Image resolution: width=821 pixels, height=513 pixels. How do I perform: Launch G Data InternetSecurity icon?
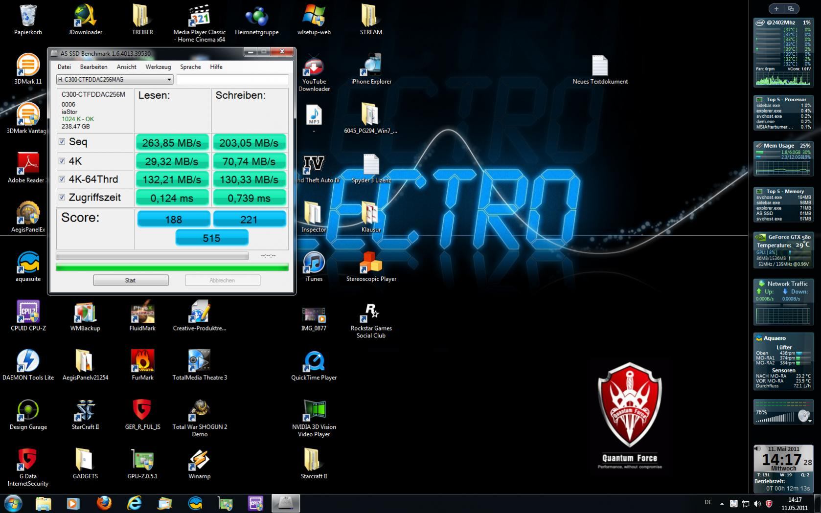(x=28, y=468)
